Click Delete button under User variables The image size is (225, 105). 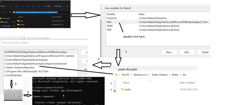coord(204,52)
